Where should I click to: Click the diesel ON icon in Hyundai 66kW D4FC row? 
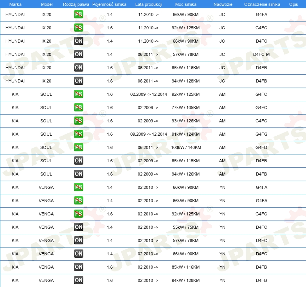click(x=78, y=41)
